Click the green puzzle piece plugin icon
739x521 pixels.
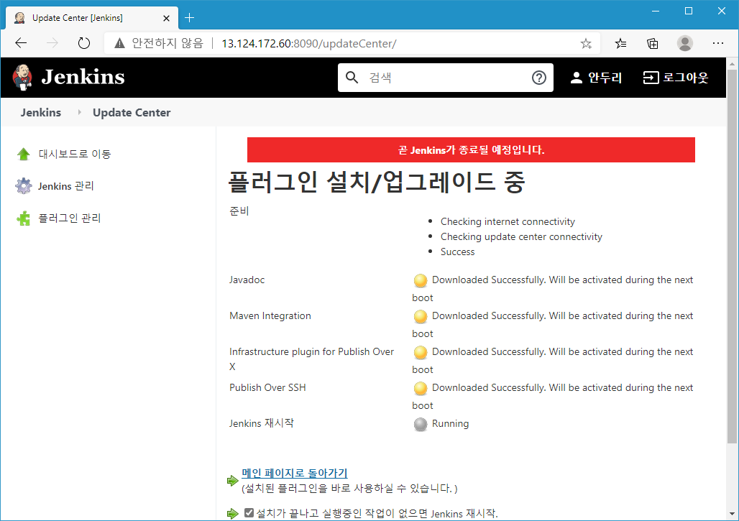(23, 218)
